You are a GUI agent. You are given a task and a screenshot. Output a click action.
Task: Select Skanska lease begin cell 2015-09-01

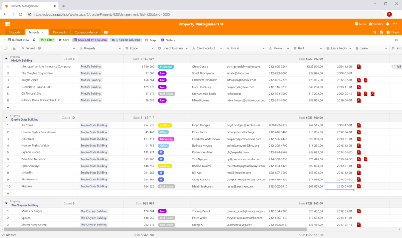[340, 186]
